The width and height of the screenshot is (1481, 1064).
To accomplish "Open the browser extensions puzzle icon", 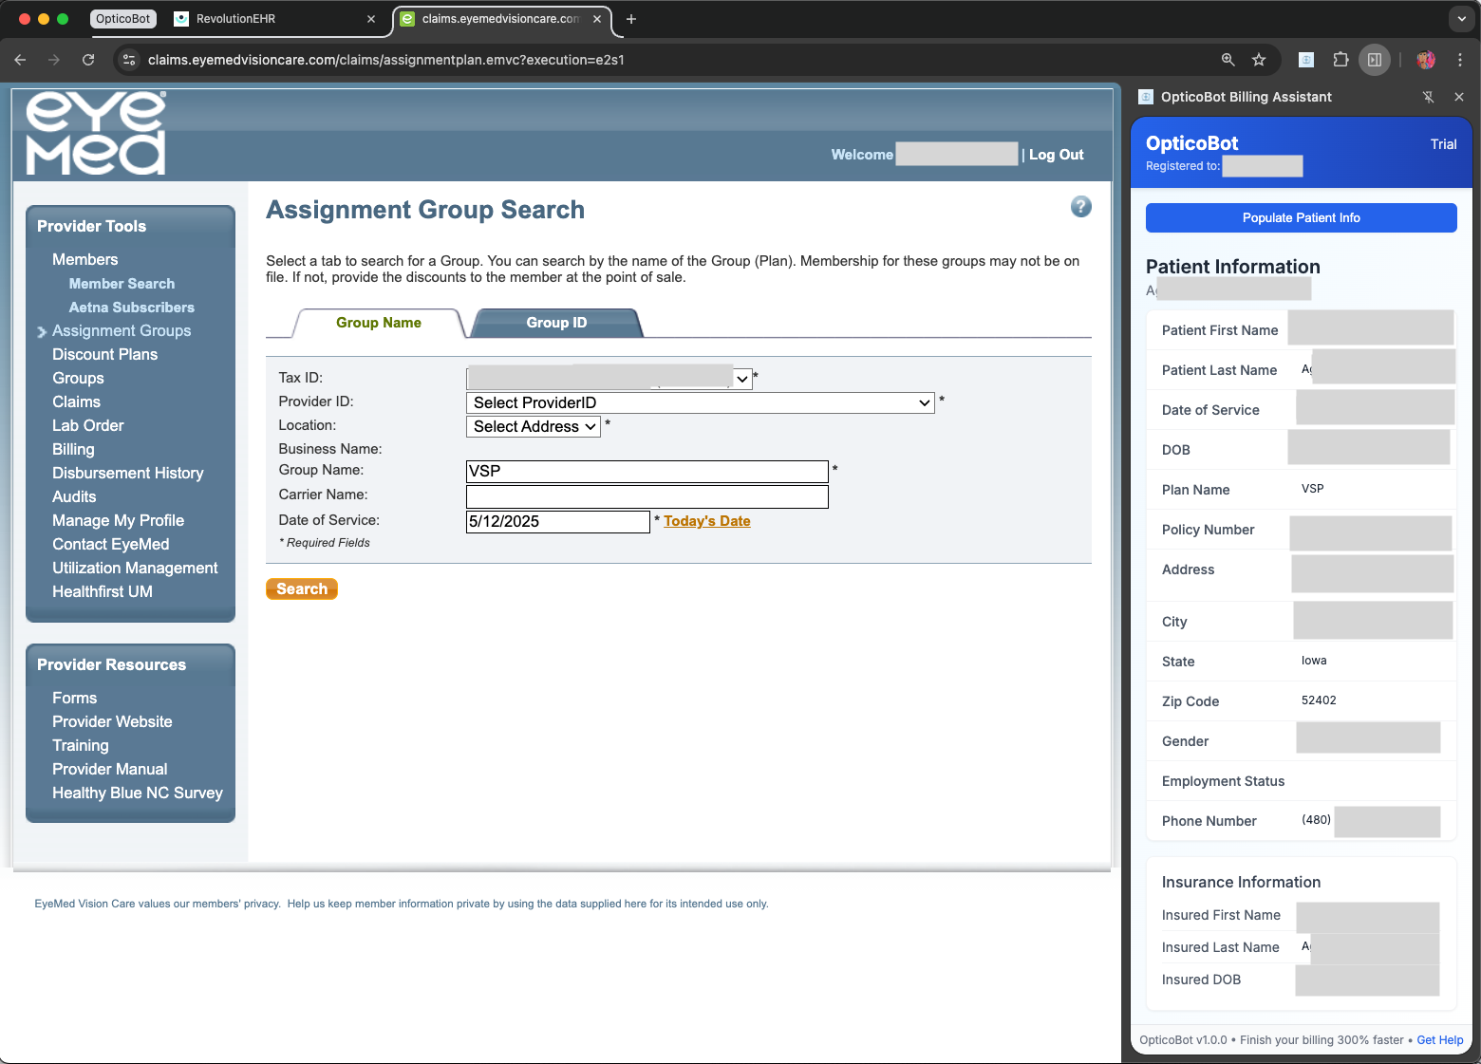I will [x=1340, y=59].
